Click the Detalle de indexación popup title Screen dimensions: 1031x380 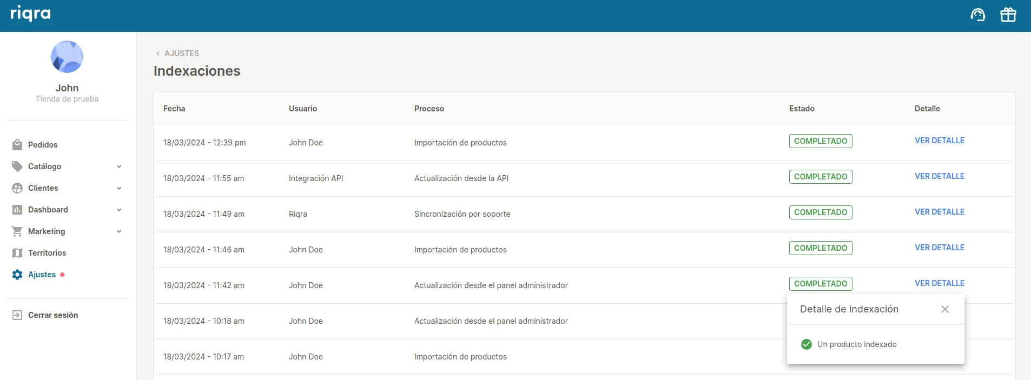tap(849, 309)
